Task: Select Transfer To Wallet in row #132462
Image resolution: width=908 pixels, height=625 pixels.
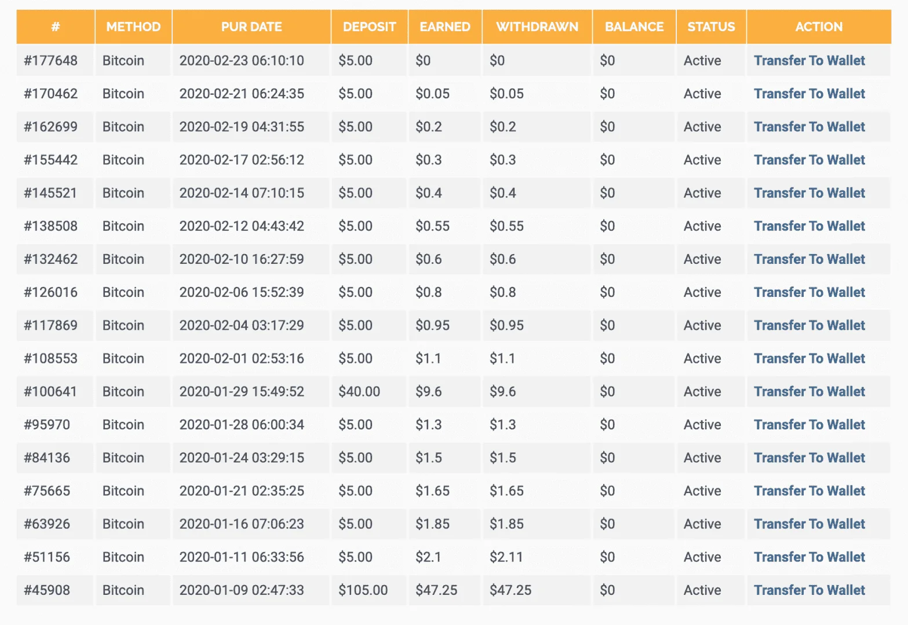Action: click(809, 259)
